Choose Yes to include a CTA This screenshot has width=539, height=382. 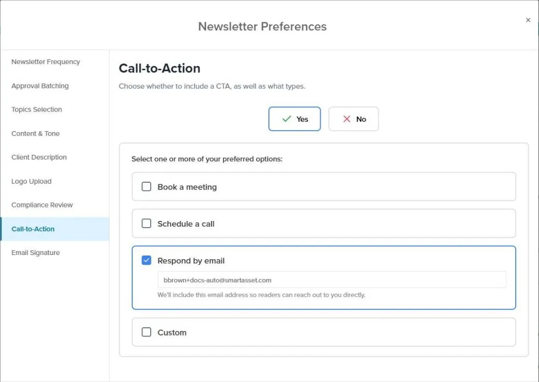click(295, 119)
